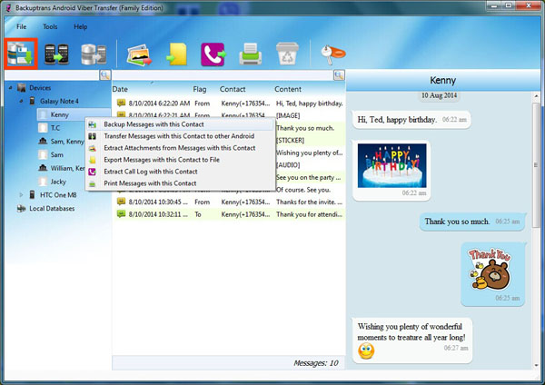Screen dimensions: 545x385
Task: Choose Transfer Messages with this Contact to other Android
Action: (x=180, y=136)
